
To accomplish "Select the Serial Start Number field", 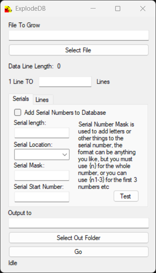I will (42, 197).
